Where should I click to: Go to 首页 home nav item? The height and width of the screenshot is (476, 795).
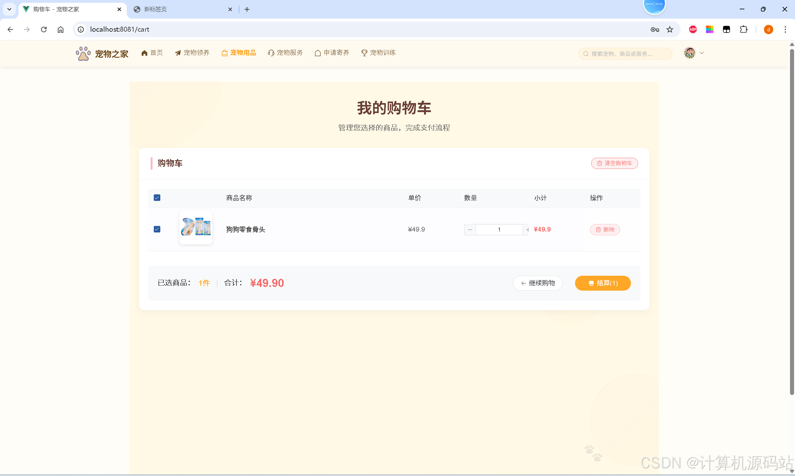[152, 53]
